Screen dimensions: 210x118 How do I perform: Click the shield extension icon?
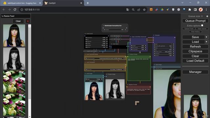[173, 10]
